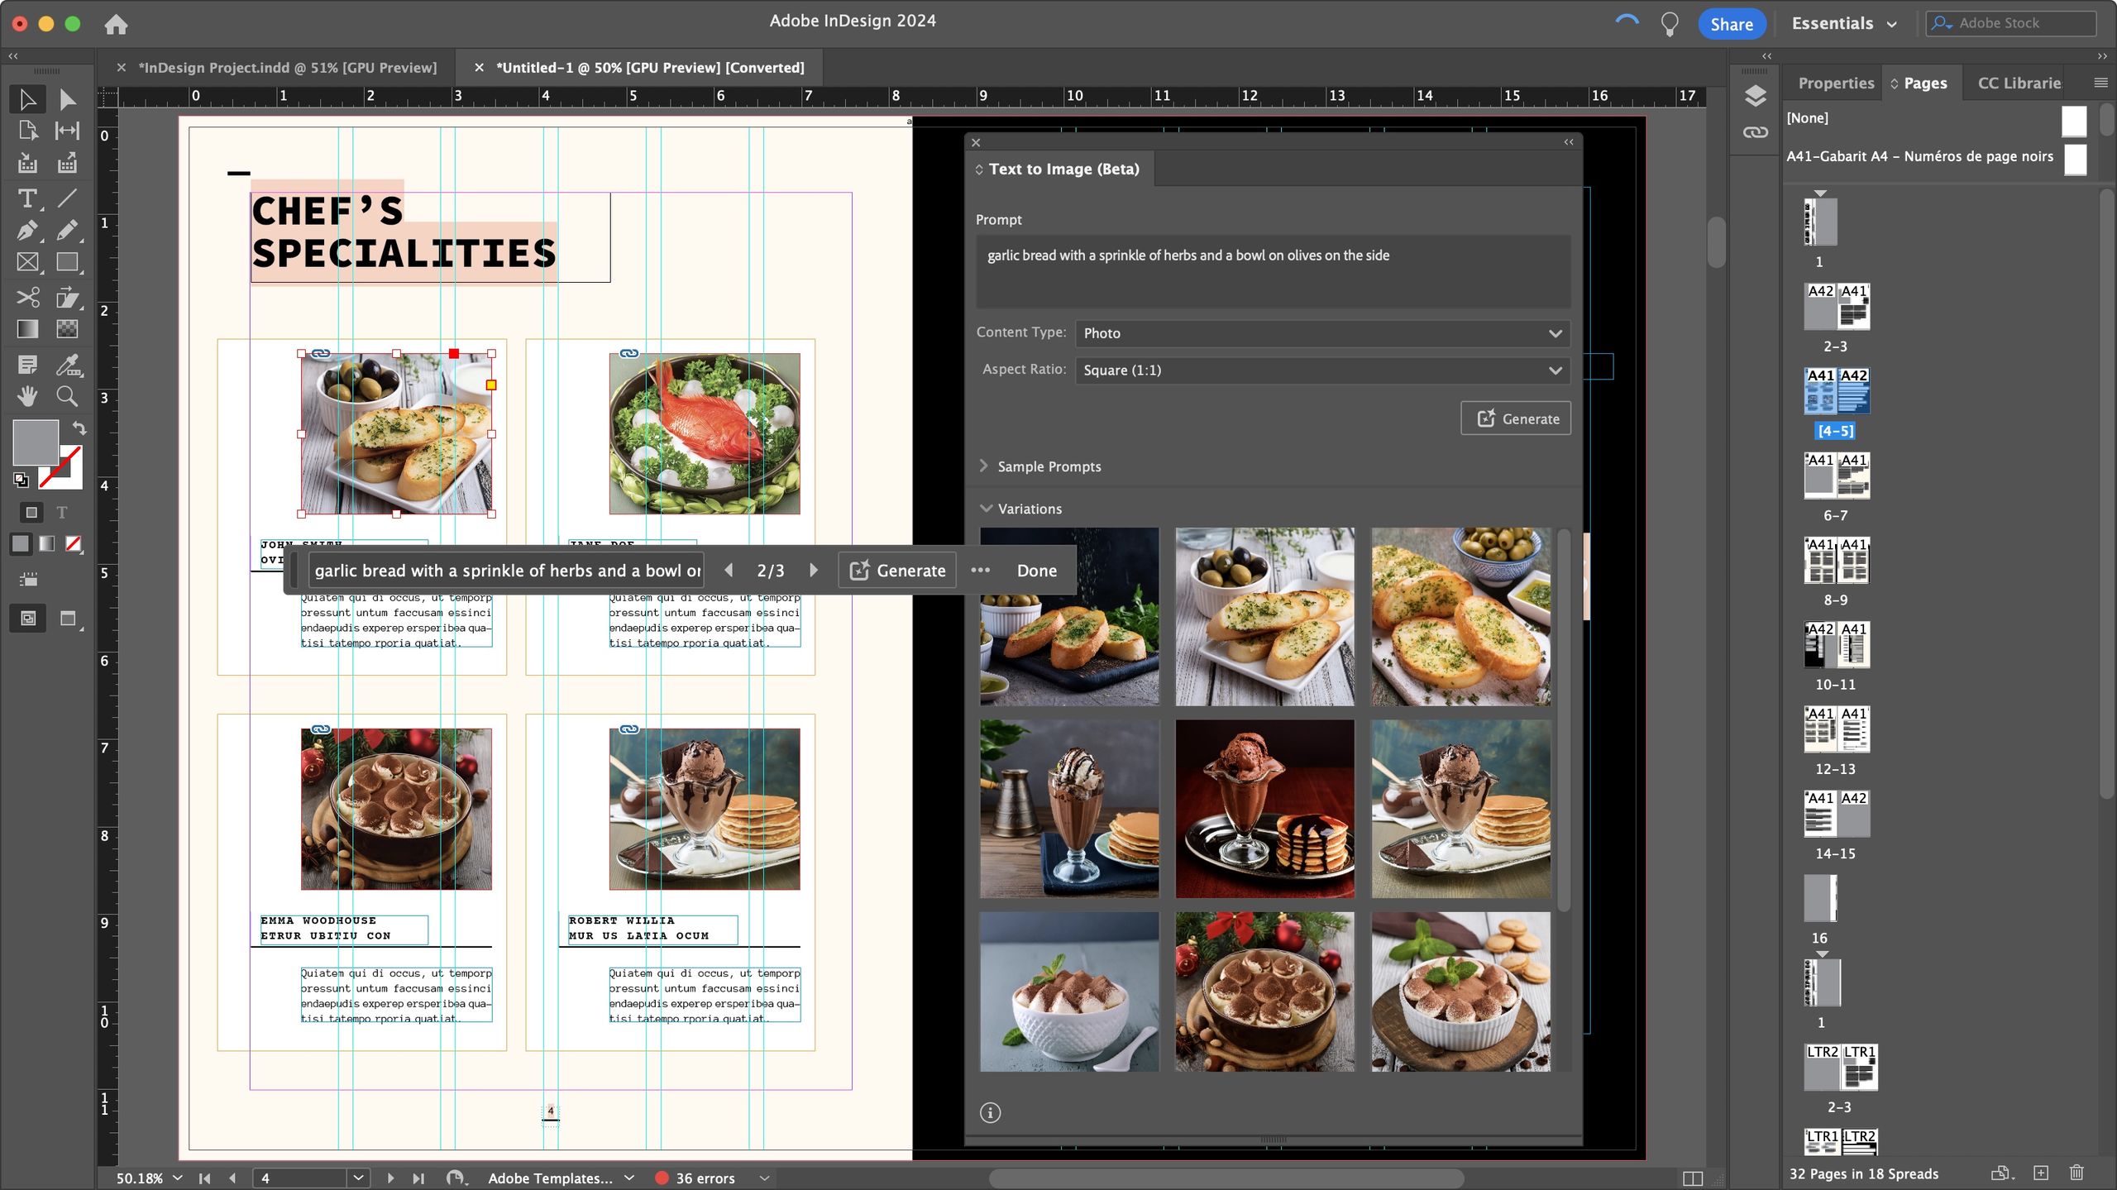Open the Aspect Ratio dropdown
Image resolution: width=2117 pixels, height=1190 pixels.
point(1321,370)
